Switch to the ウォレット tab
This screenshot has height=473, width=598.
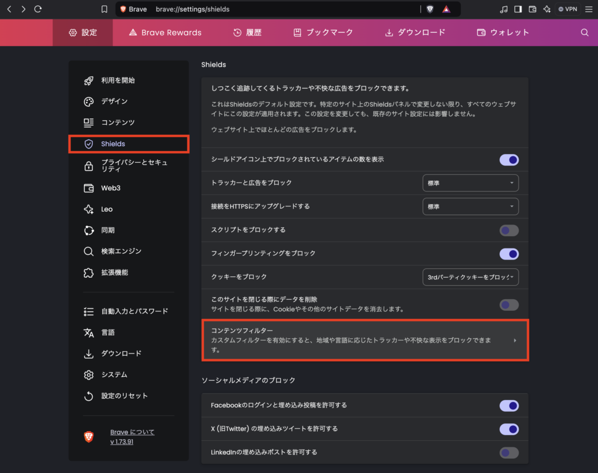click(503, 33)
